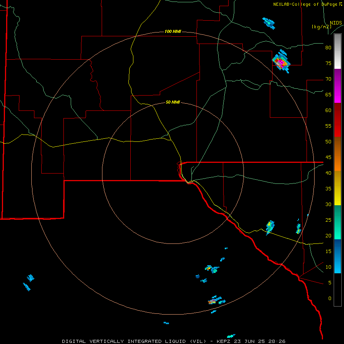
Task: Click the NEXLAB-College of DuPage label
Action: 305,4
